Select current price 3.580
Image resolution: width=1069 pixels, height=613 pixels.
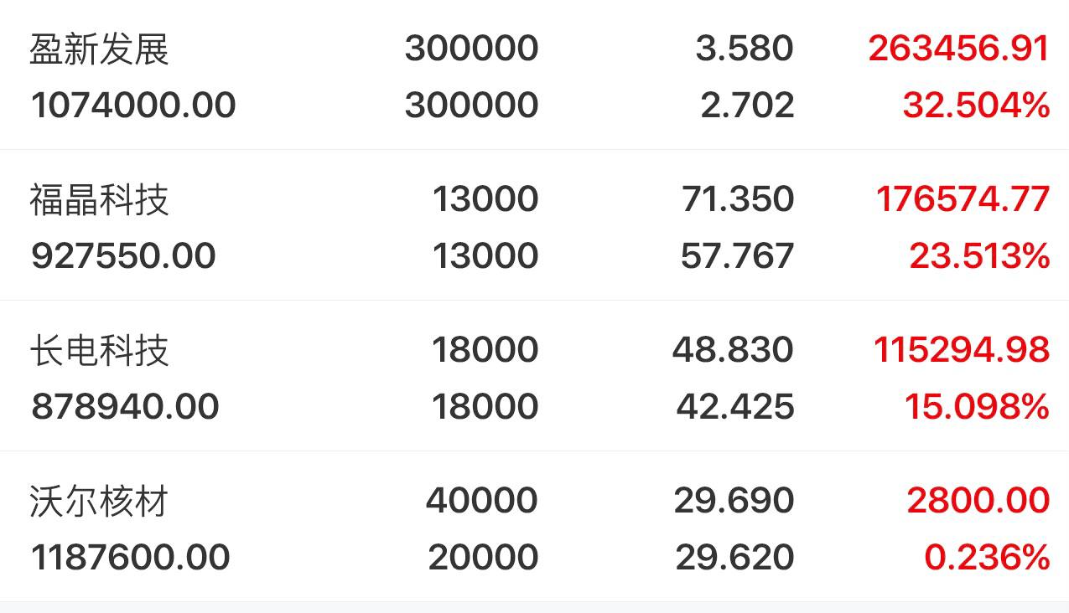click(x=745, y=49)
